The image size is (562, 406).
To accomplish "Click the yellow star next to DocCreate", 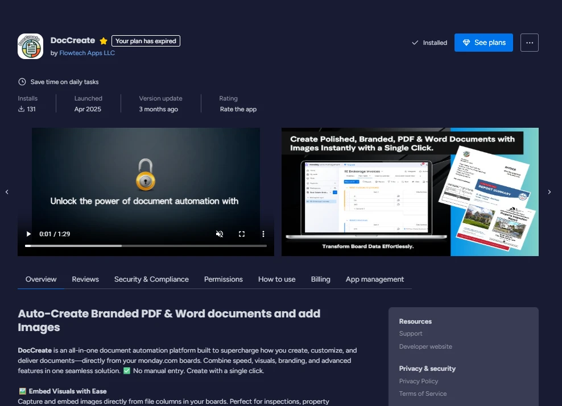I will pyautogui.click(x=104, y=41).
